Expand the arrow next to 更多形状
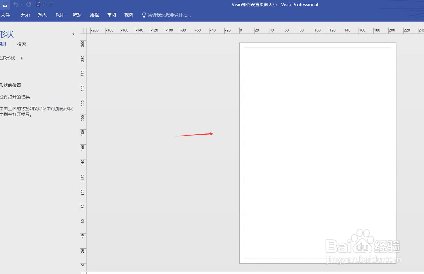This screenshot has width=424, height=274. (22, 58)
